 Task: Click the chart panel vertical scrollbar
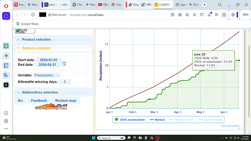(244, 81)
